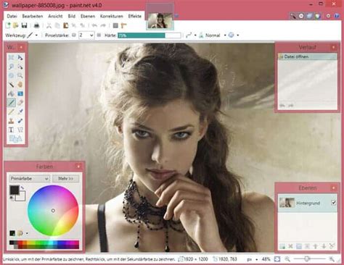Toggle the pixel grid display

point(115,25)
